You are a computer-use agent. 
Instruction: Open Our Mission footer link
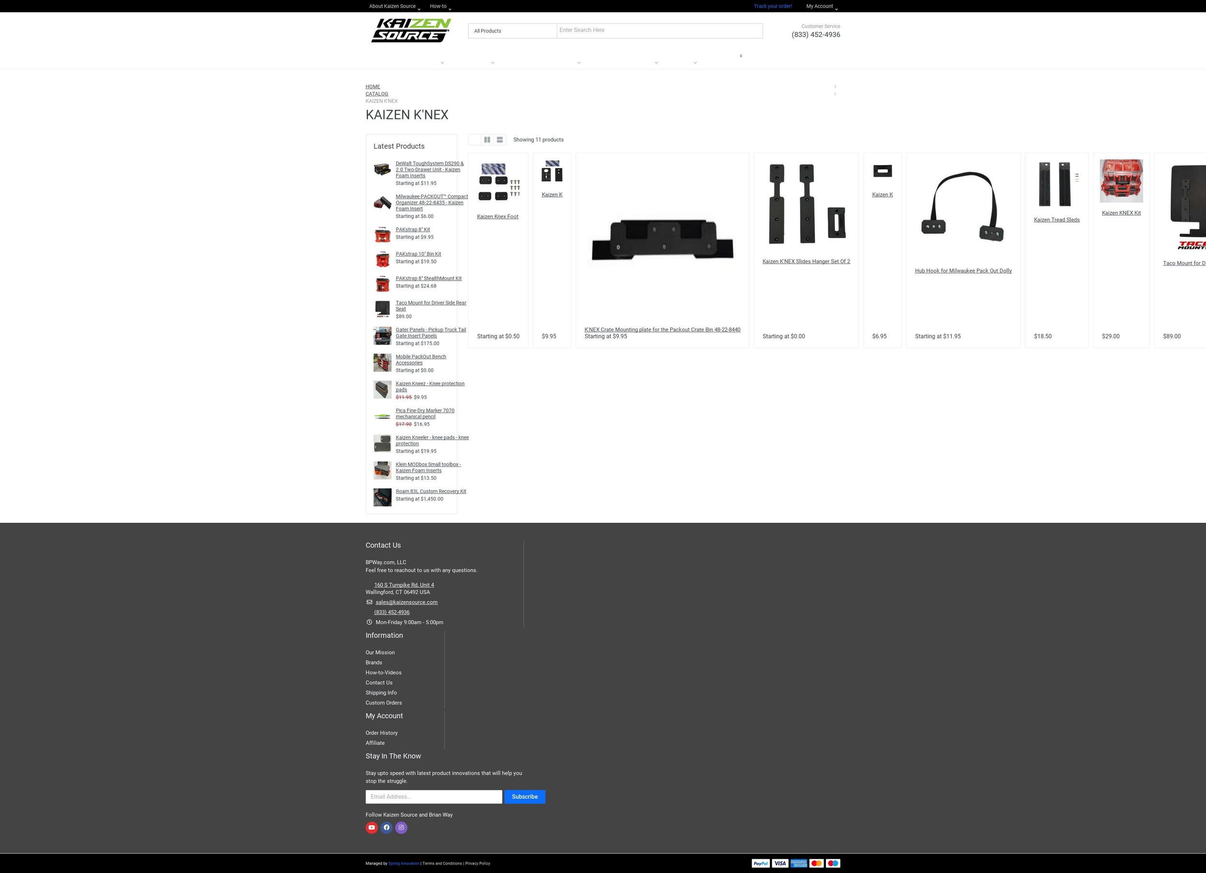click(x=380, y=653)
